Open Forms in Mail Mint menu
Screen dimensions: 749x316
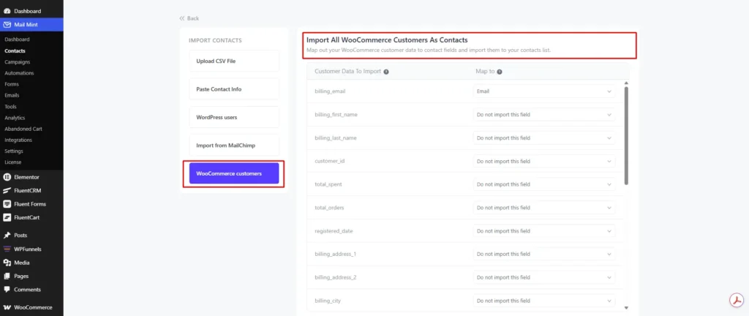(x=12, y=84)
